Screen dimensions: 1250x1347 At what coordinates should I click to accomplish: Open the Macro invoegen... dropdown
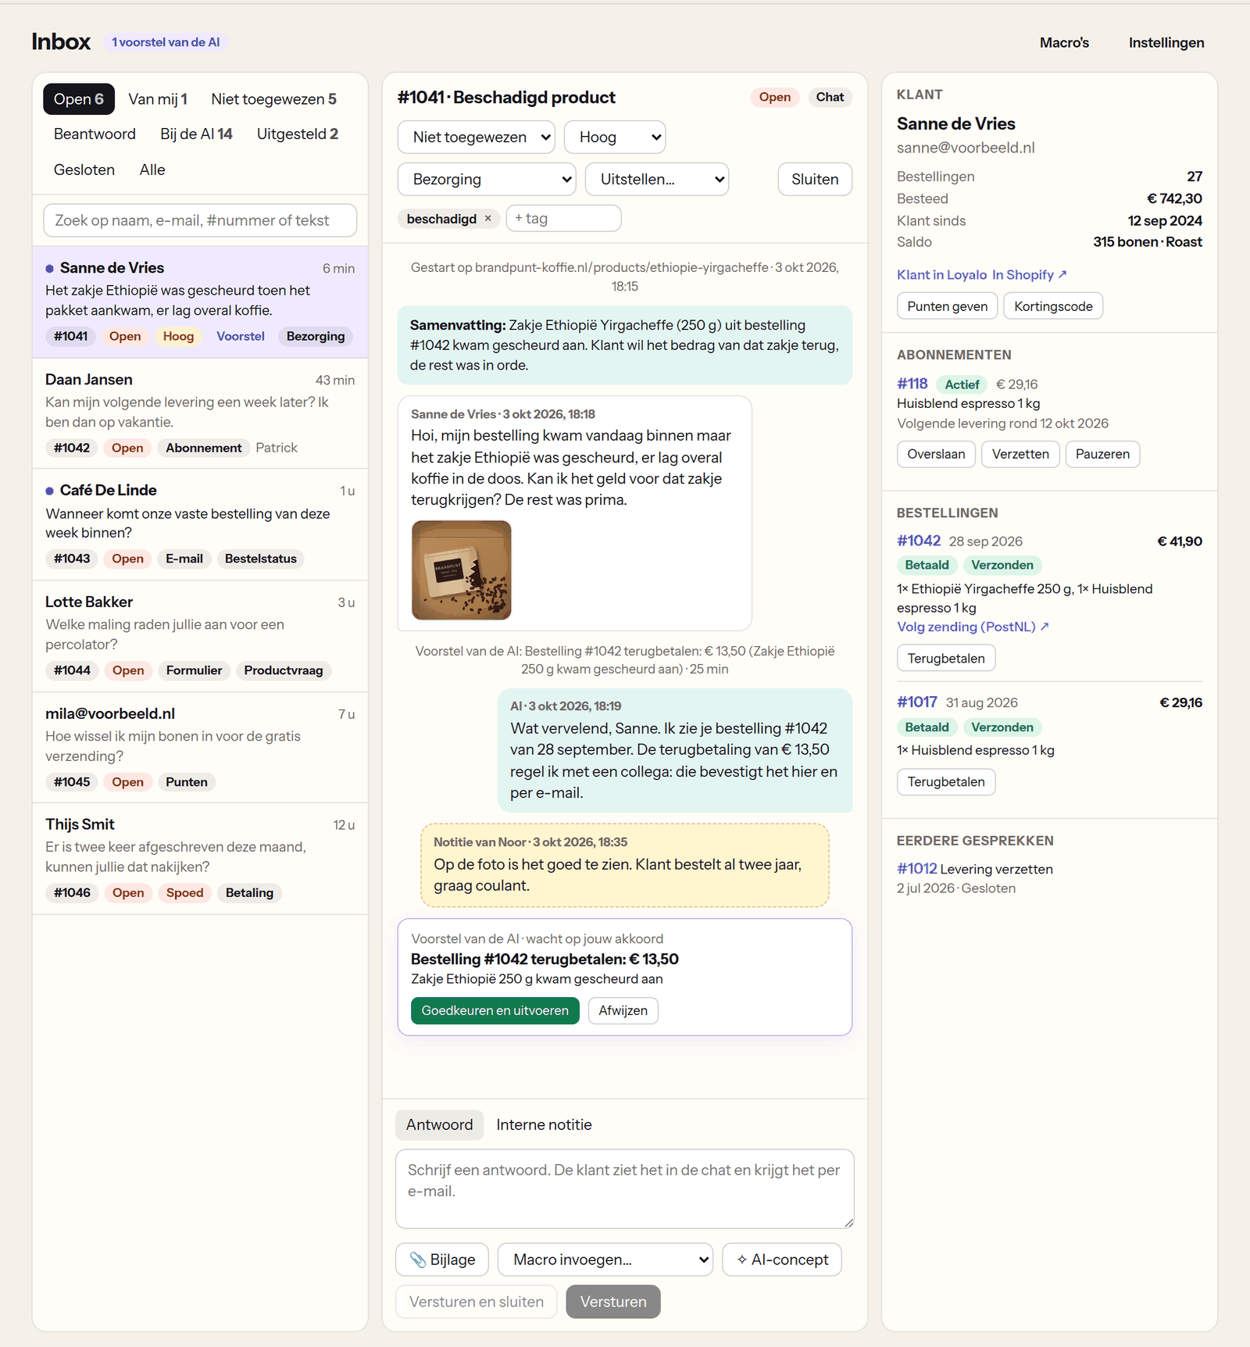pyautogui.click(x=605, y=1259)
